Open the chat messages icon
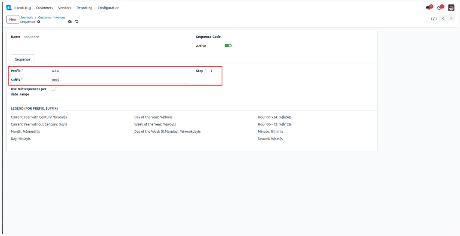 click(428, 8)
